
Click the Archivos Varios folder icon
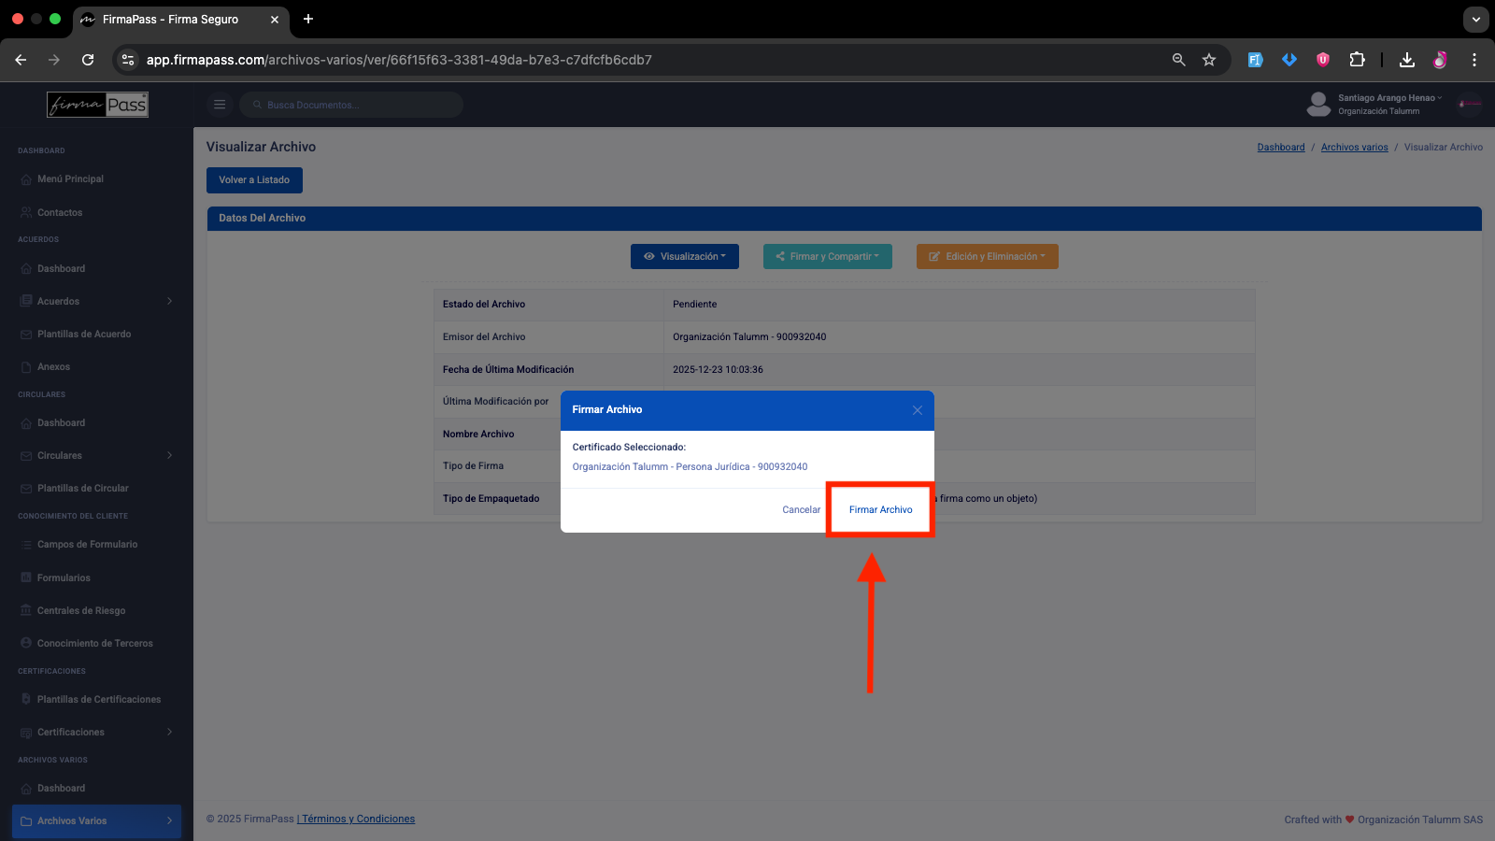(26, 821)
